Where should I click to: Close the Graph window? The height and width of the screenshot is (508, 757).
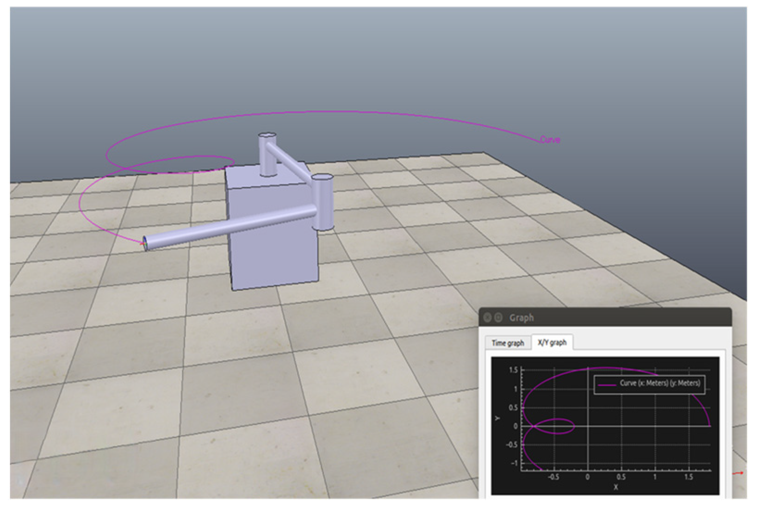point(487,317)
